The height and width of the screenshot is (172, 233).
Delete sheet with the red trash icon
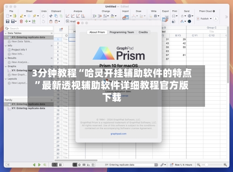21,21
